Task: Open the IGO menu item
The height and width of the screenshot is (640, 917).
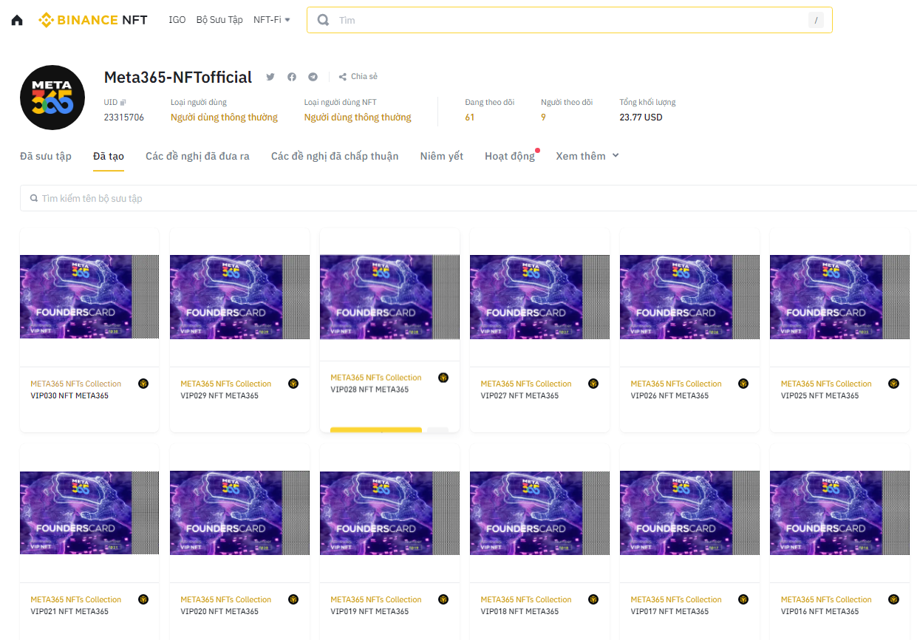Action: pyautogui.click(x=177, y=20)
